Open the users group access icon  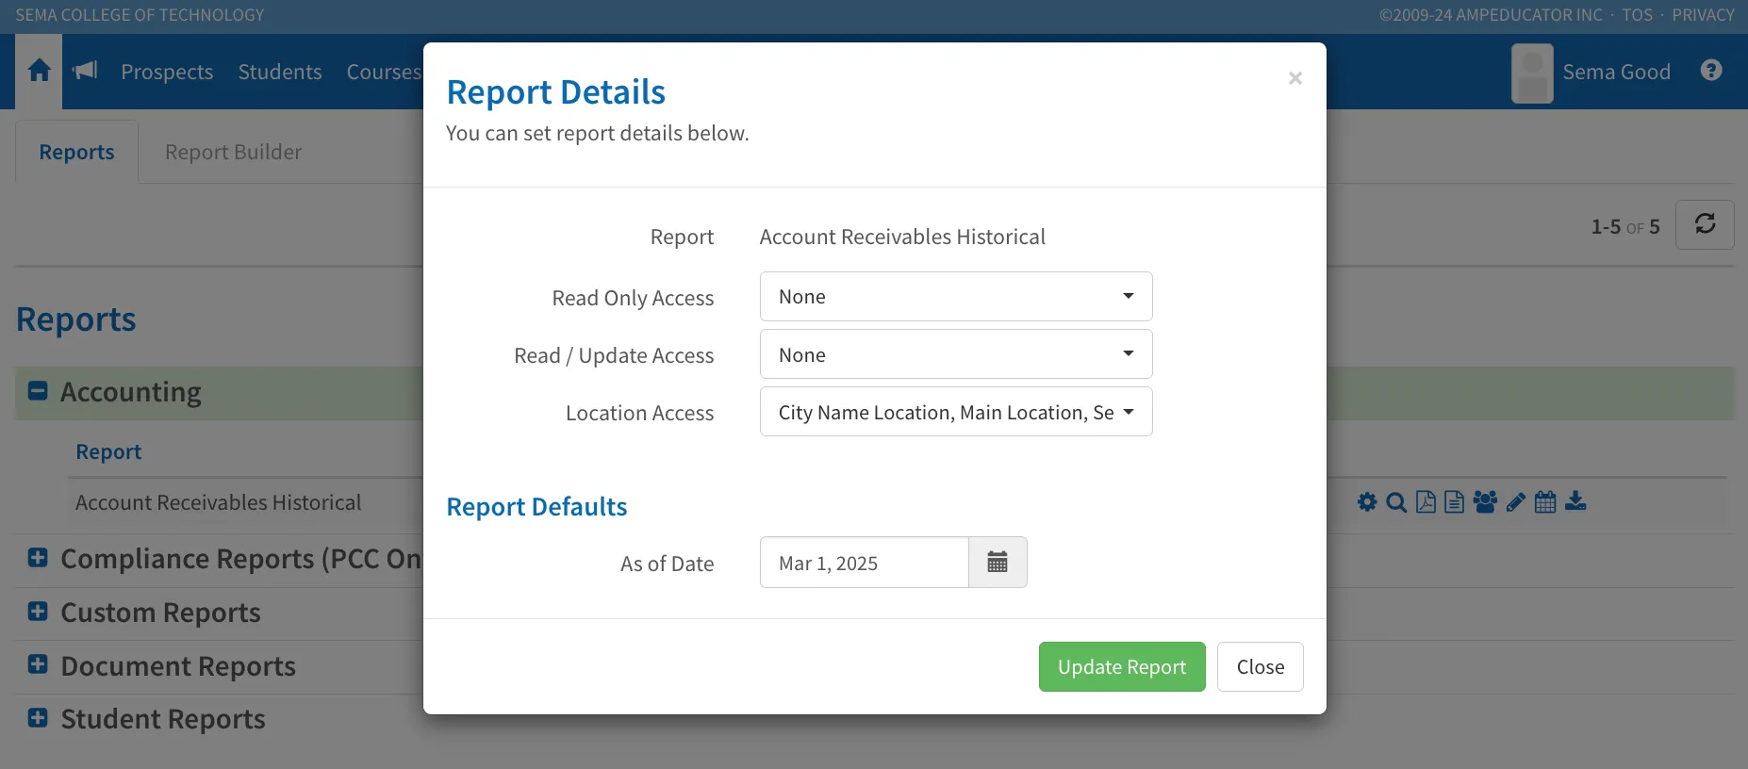1485,502
